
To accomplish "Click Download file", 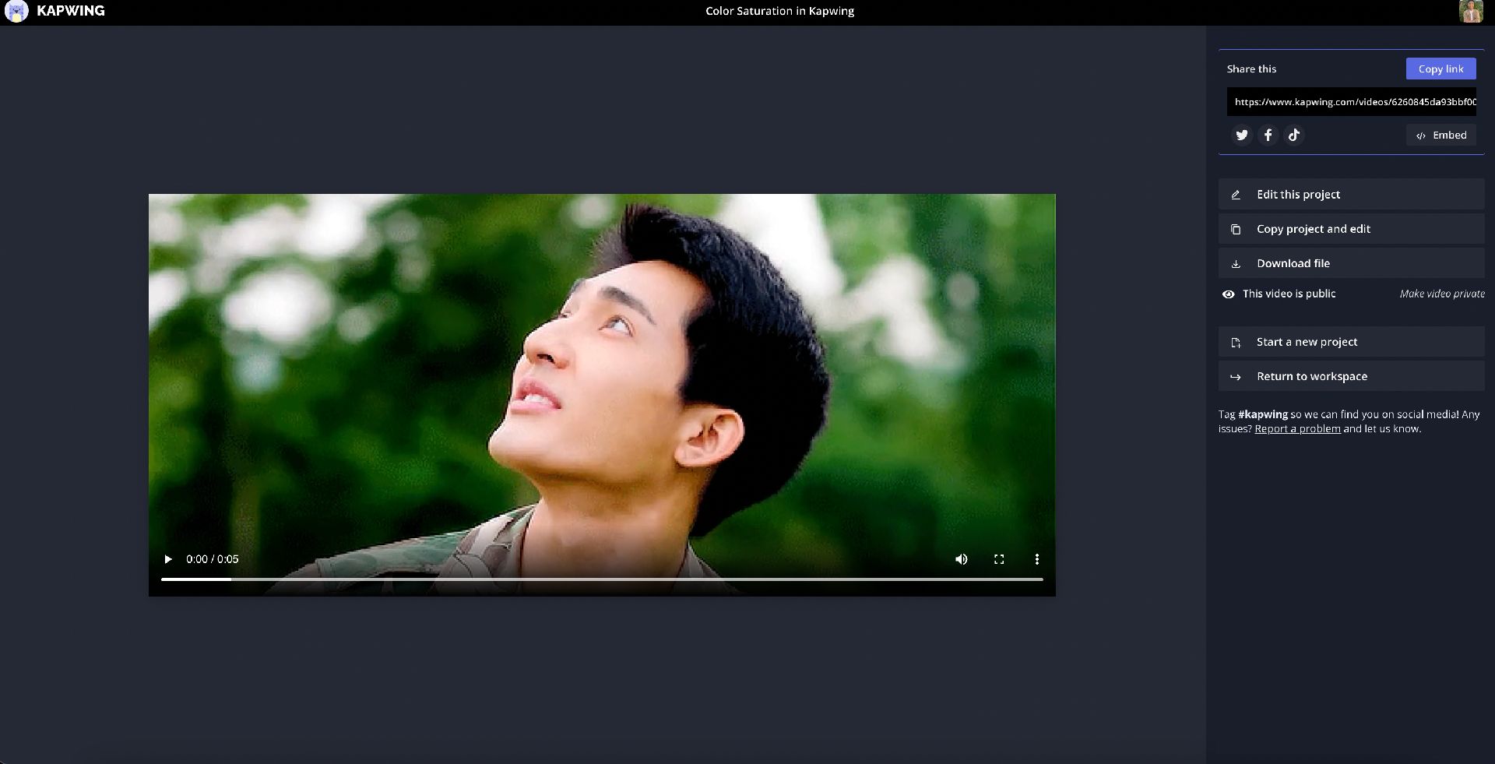I will coord(1352,263).
